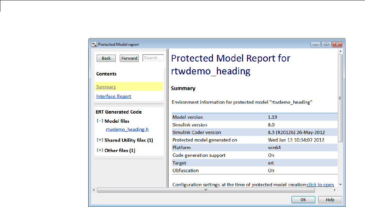
Task: Close the Protected Model report window
Action: (x=337, y=44)
